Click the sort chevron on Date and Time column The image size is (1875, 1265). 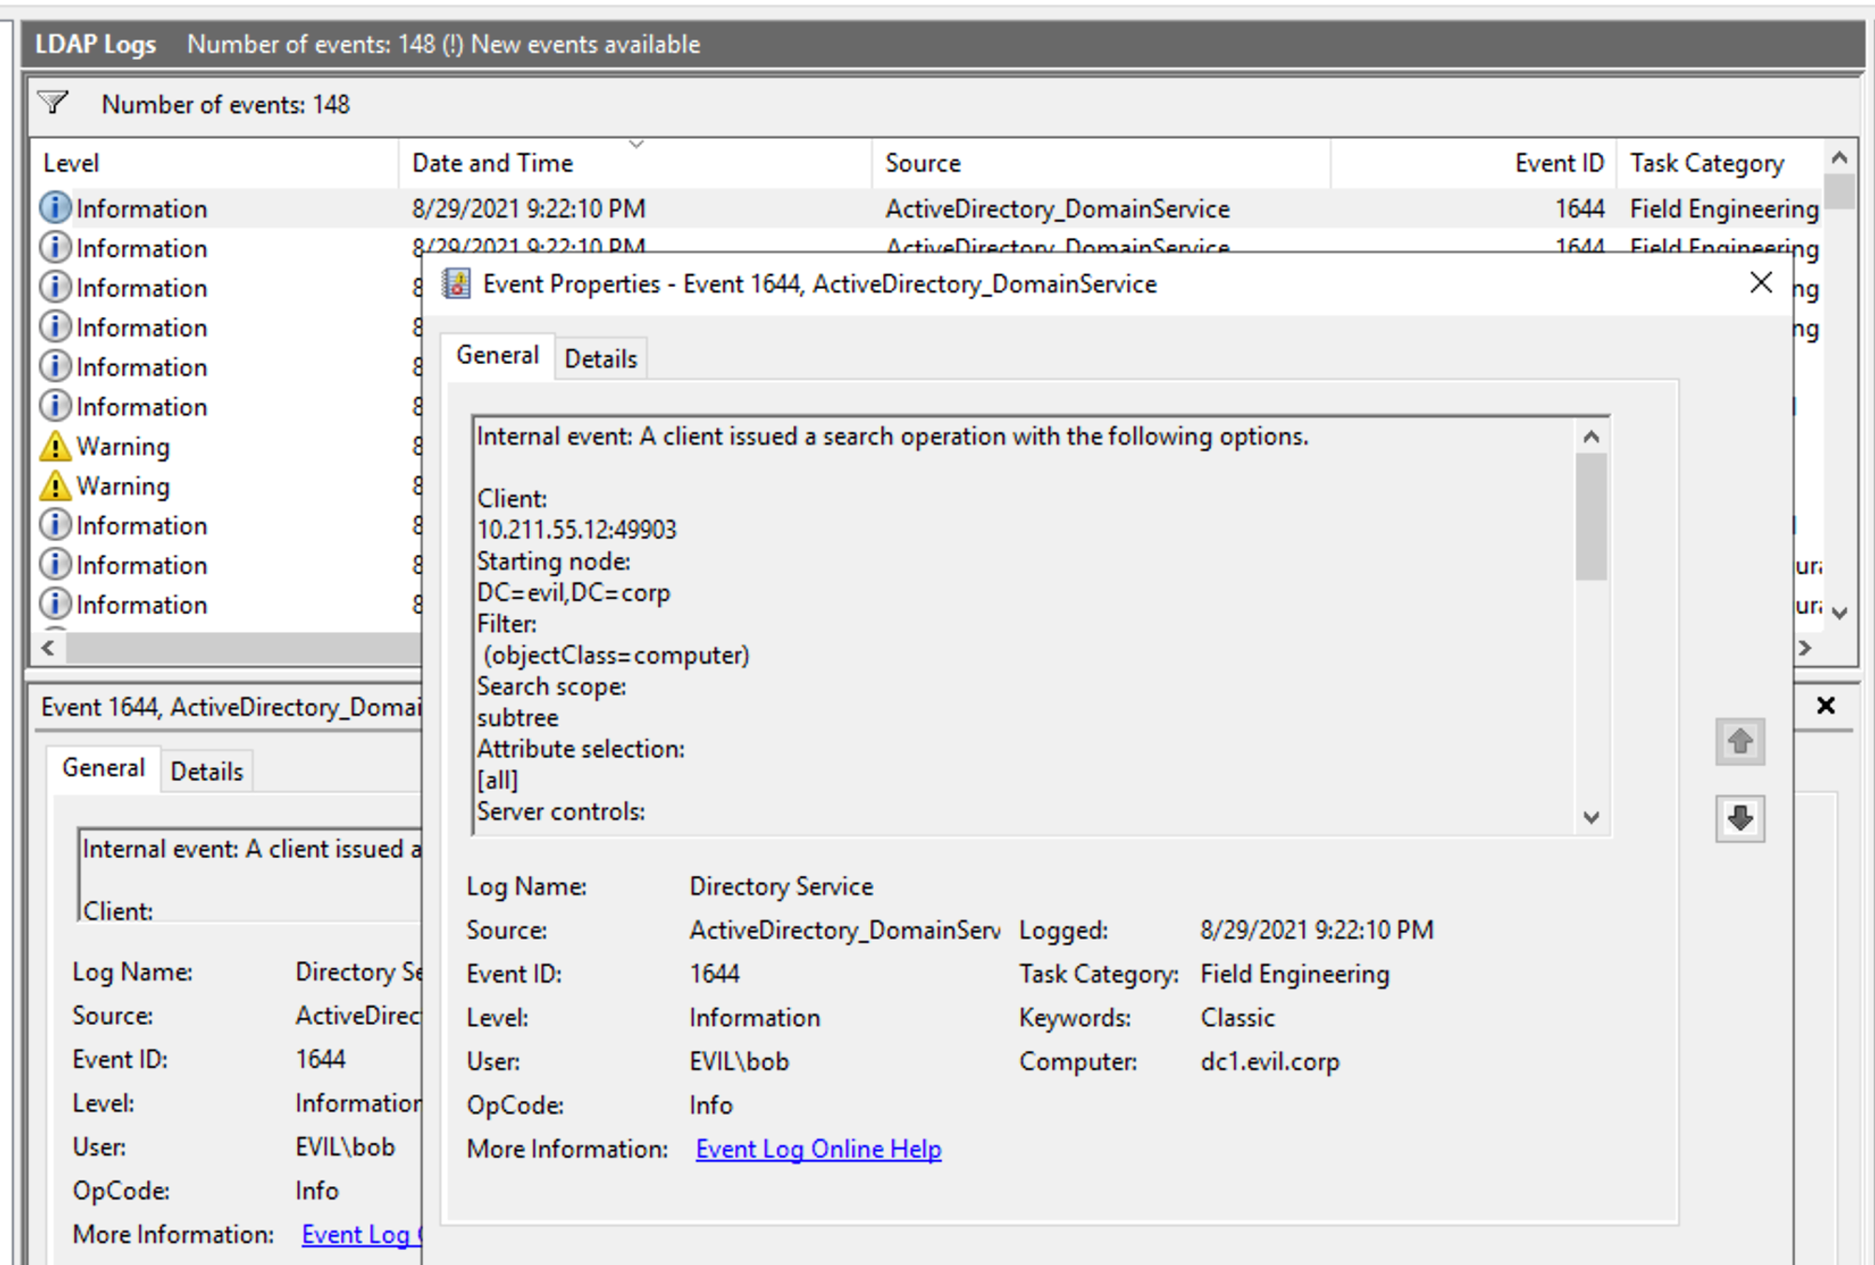[x=637, y=145]
